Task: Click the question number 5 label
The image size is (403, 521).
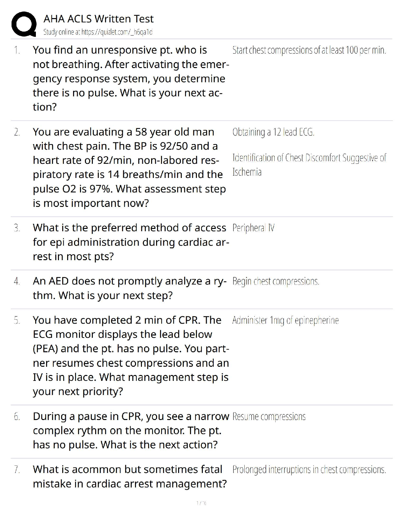Action: point(17,320)
